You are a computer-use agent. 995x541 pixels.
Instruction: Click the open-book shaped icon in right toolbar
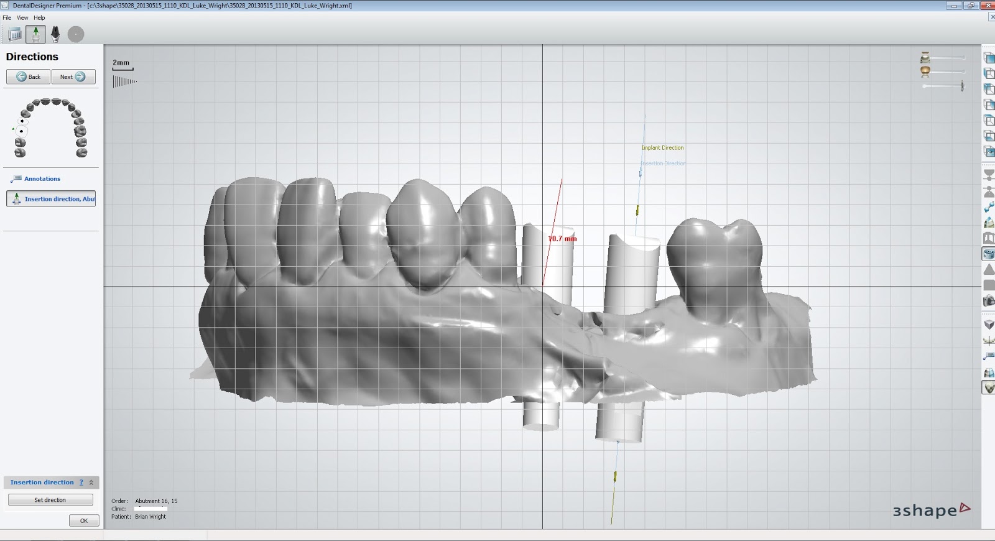[989, 238]
